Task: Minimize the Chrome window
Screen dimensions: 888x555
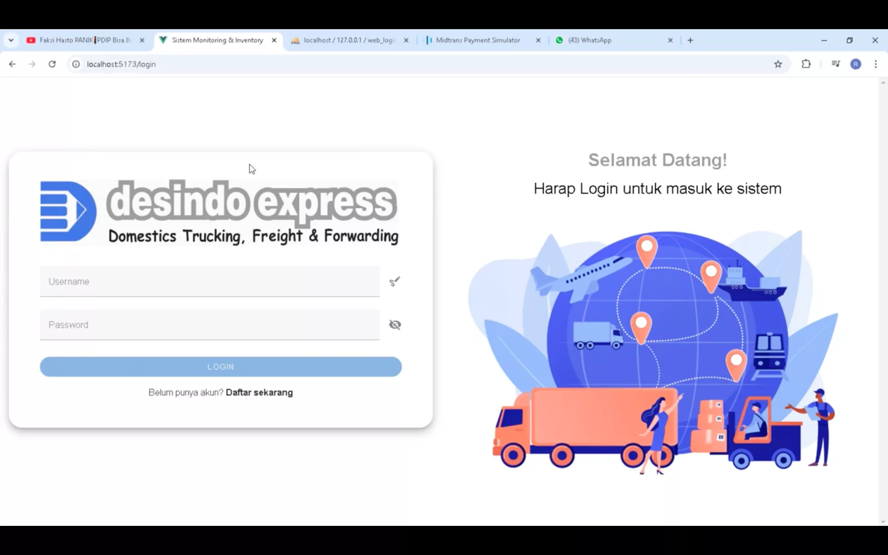Action: pyautogui.click(x=824, y=40)
